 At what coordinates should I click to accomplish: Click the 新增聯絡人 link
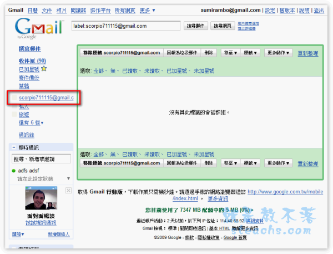59,234
